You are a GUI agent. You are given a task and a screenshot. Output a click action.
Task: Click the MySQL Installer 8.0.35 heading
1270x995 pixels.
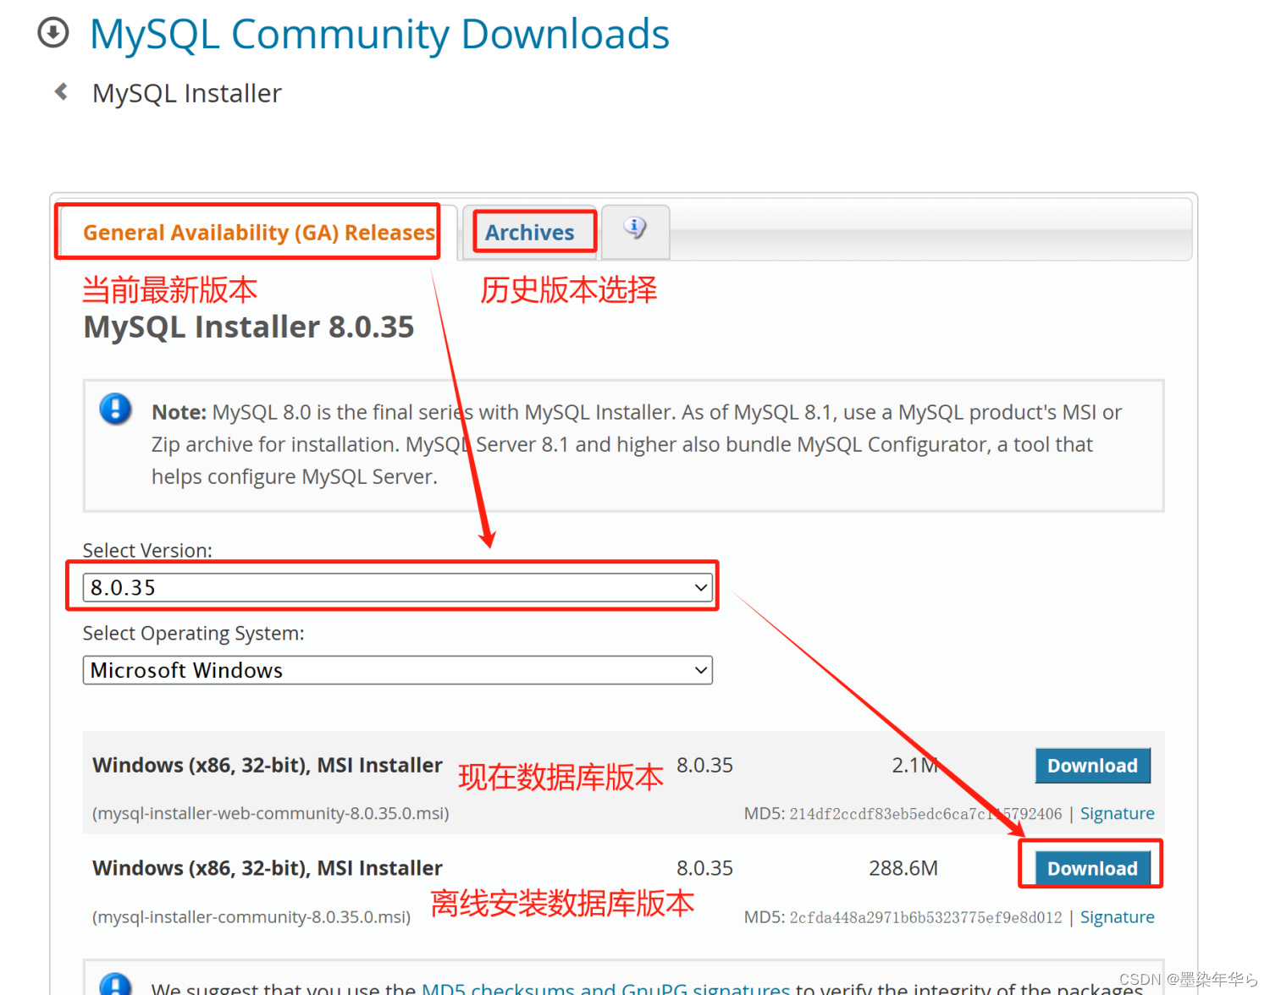coord(249,327)
